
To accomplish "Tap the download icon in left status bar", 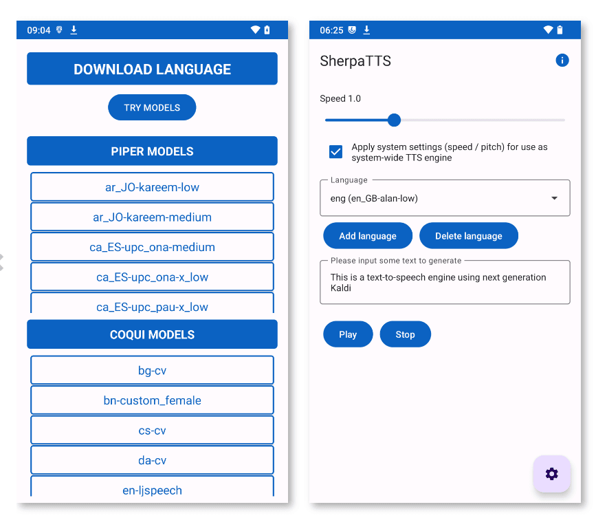I will (x=74, y=30).
